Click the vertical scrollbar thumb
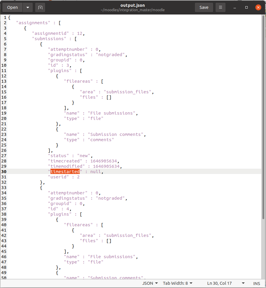This screenshot has height=288, width=266. click(x=263, y=118)
